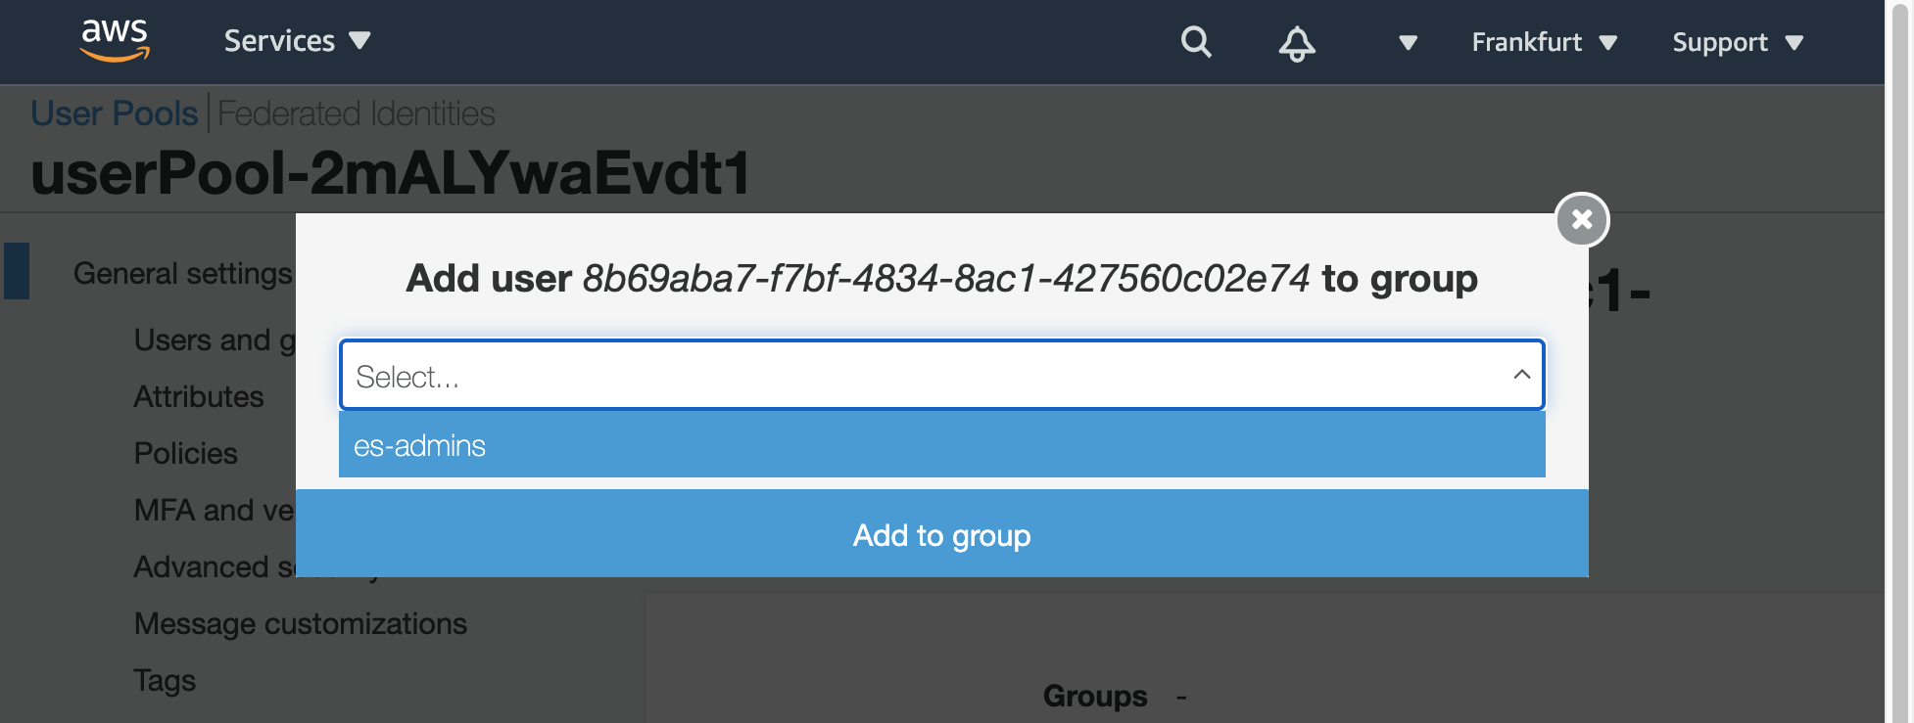
Task: Open Attributes in the sidebar
Action: click(199, 396)
